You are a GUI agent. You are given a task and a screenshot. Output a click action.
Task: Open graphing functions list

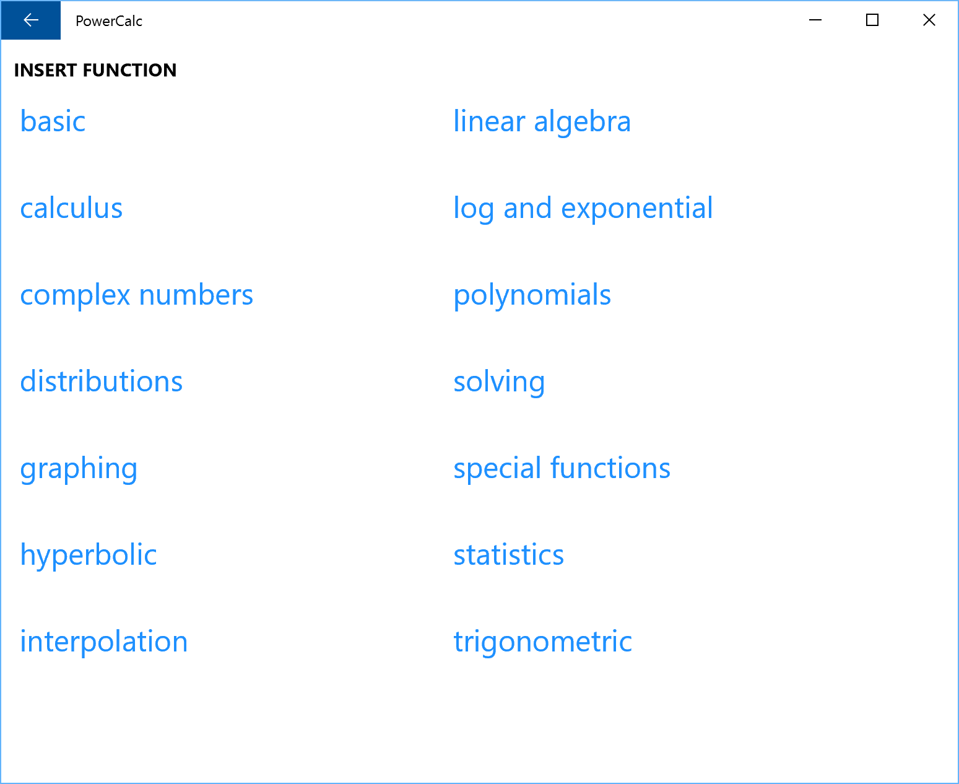[x=79, y=469]
